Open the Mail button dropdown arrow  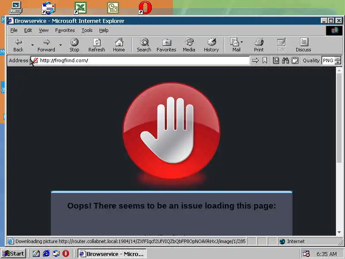point(242,42)
